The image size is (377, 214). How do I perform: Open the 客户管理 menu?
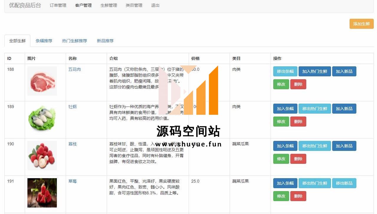pos(83,5)
